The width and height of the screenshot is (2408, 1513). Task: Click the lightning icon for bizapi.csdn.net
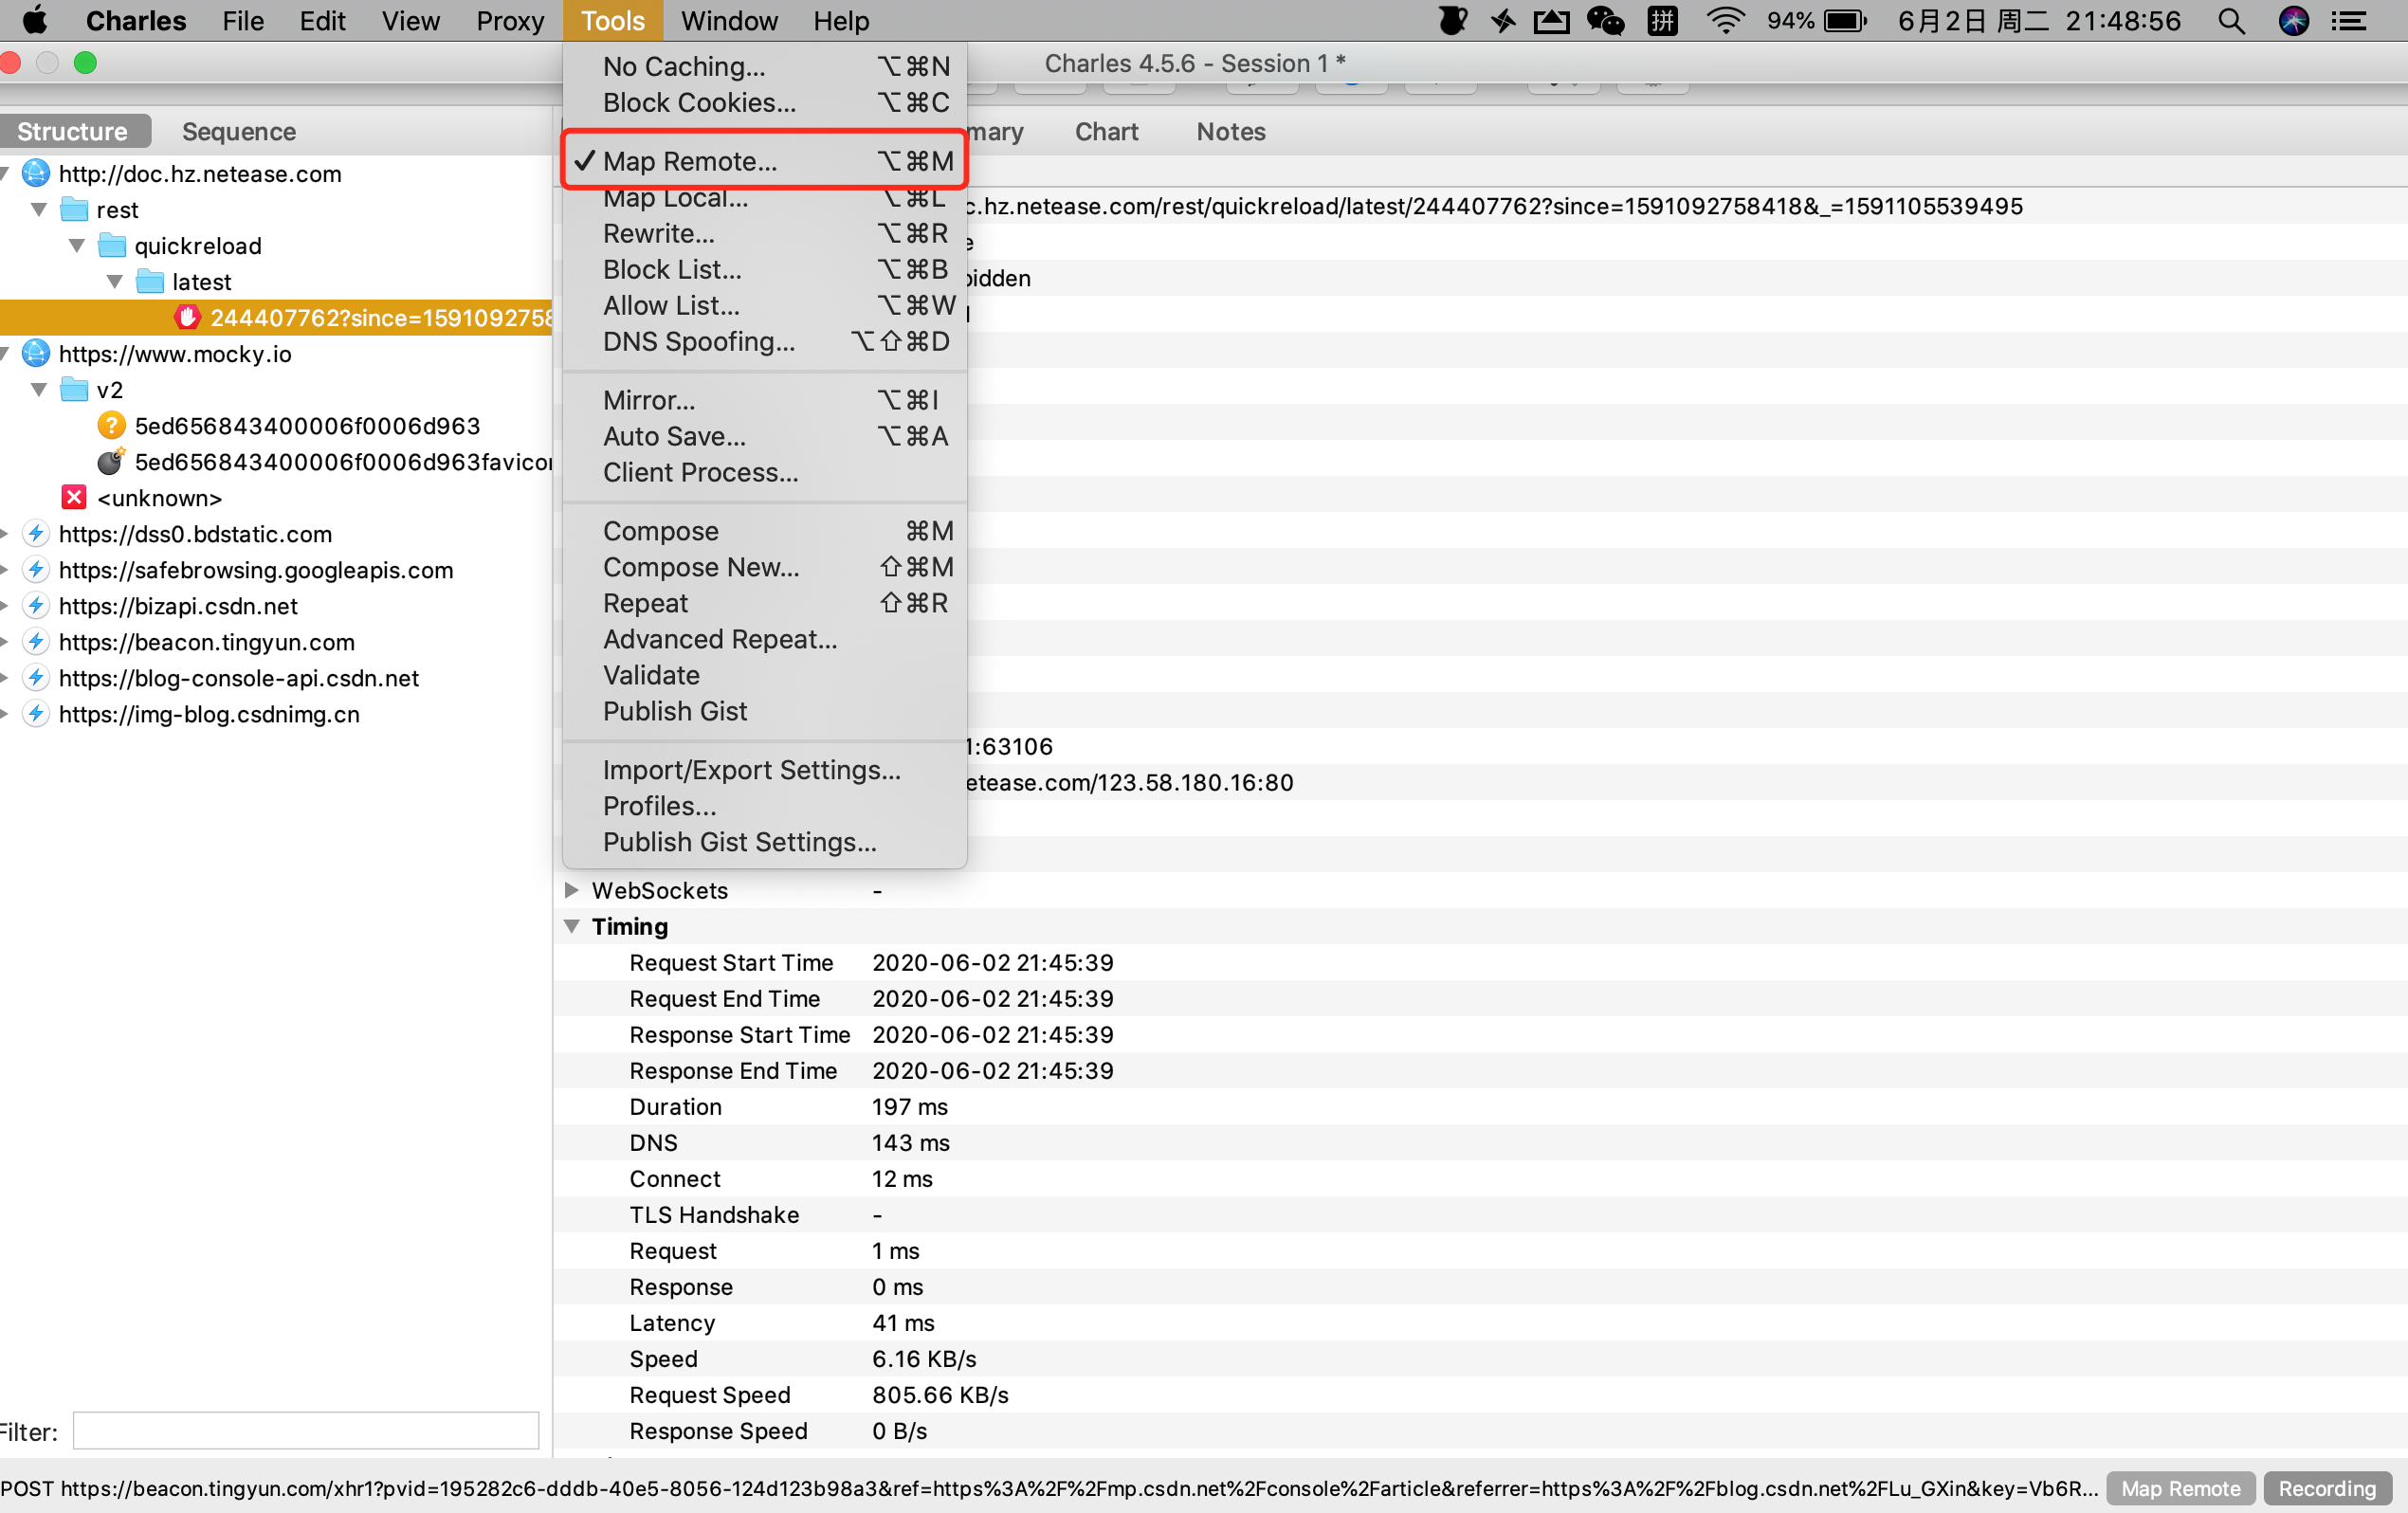tap(36, 605)
